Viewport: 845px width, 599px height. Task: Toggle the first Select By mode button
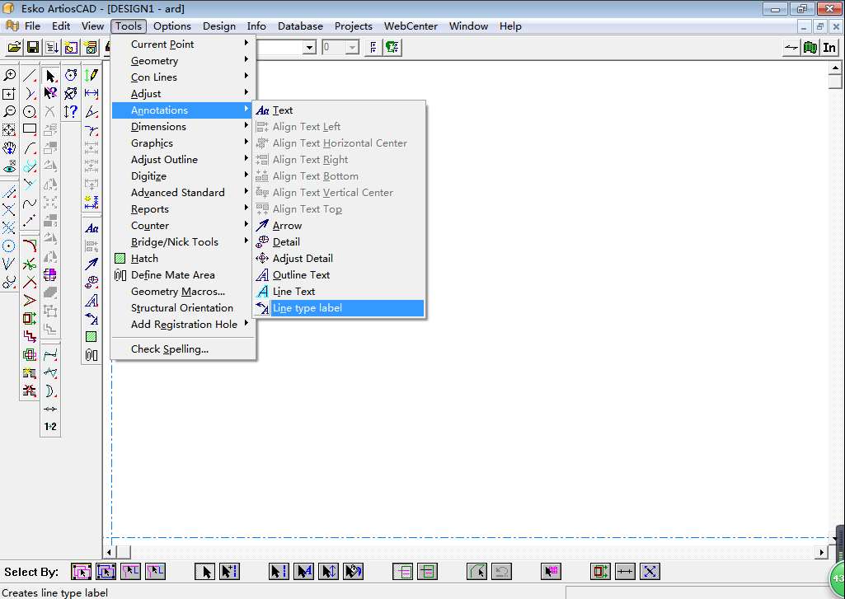pyautogui.click(x=81, y=571)
